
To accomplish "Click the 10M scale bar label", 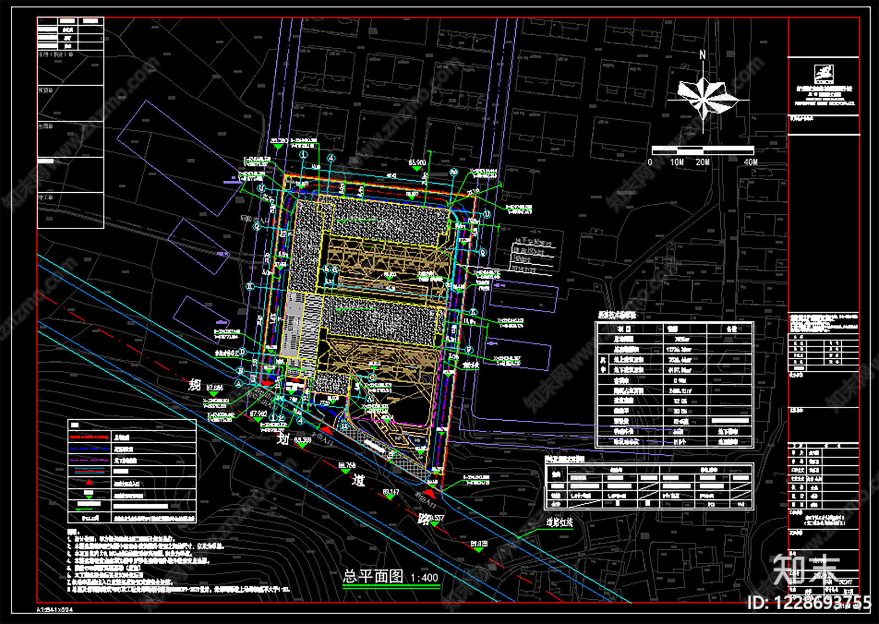I will [x=677, y=162].
